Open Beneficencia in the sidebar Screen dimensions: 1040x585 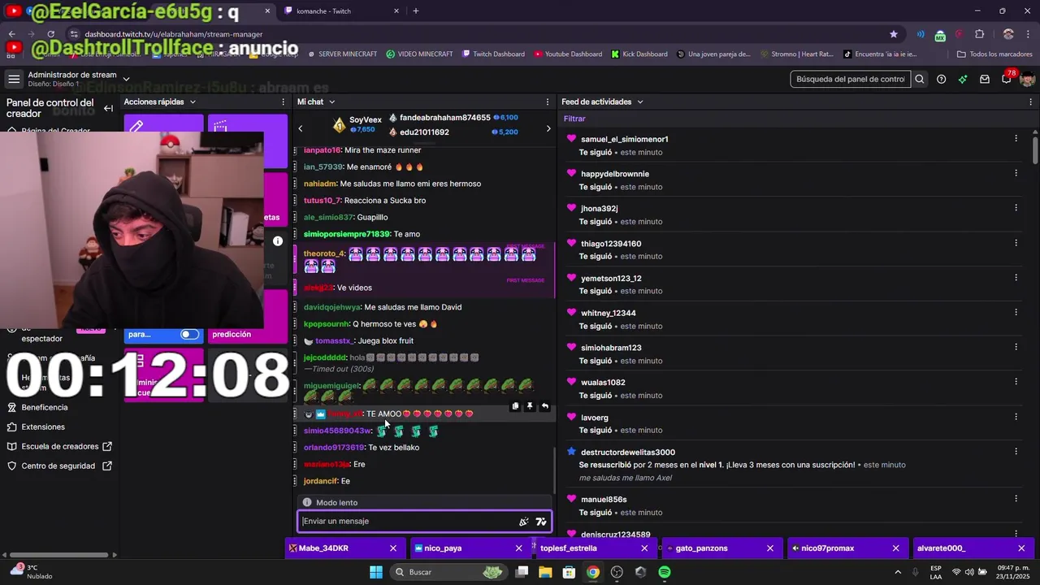(45, 407)
